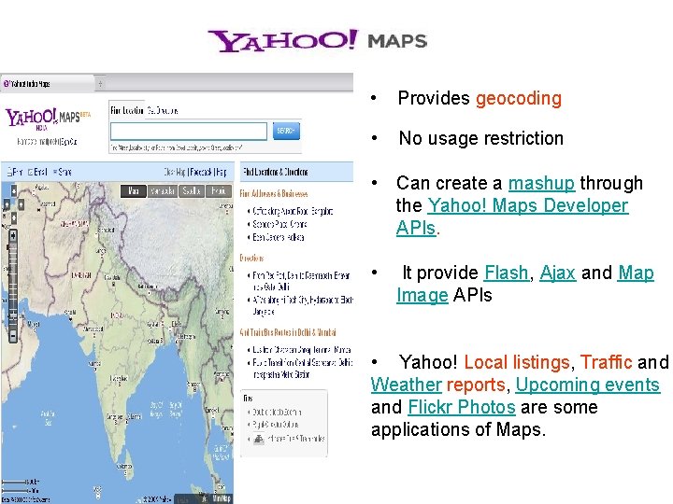Screen dimensions: 673x504
Task: Open the new browser tab plus button
Action: point(100,84)
